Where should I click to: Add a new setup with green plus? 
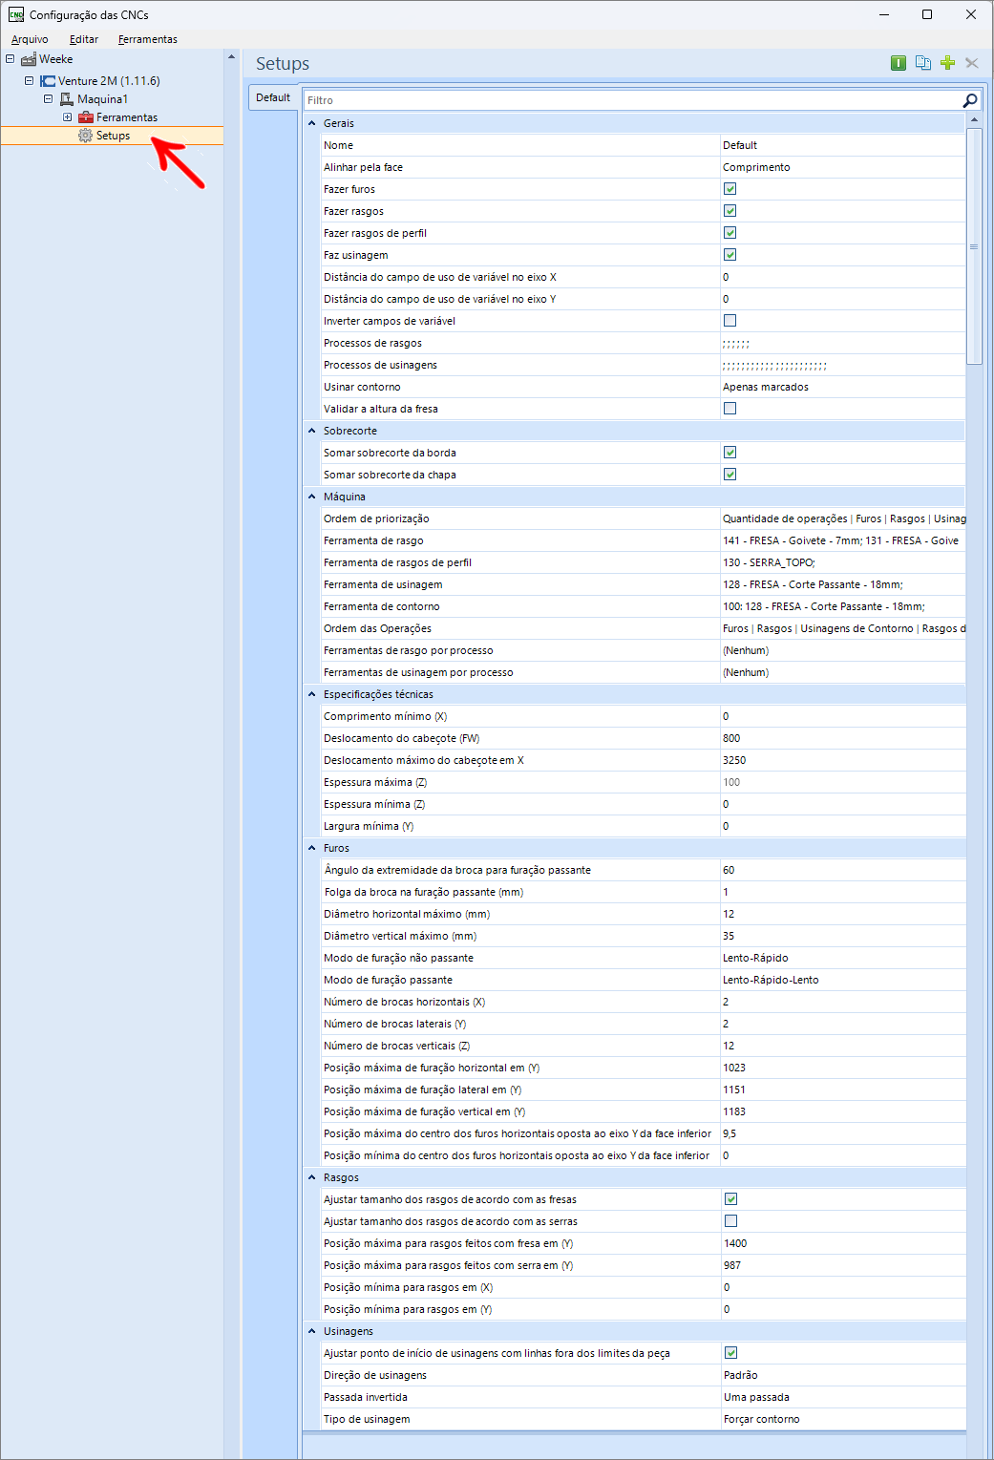click(x=947, y=63)
